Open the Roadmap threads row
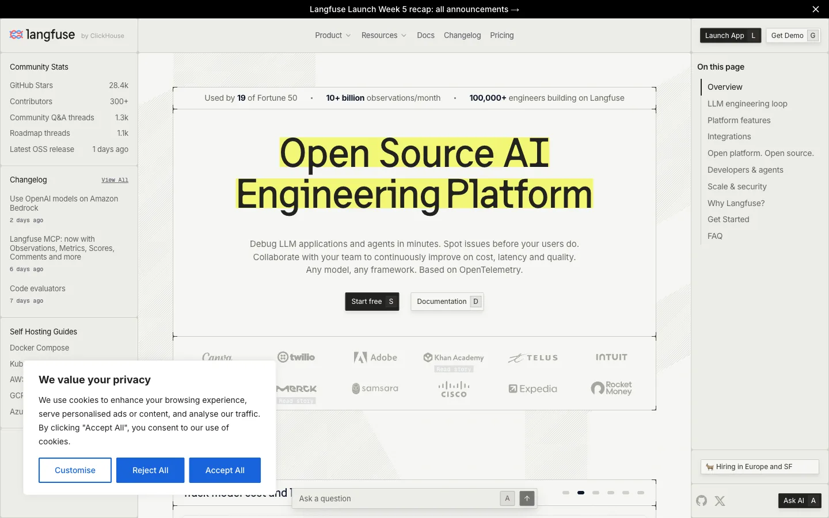Image resolution: width=829 pixels, height=518 pixels. tap(69, 133)
